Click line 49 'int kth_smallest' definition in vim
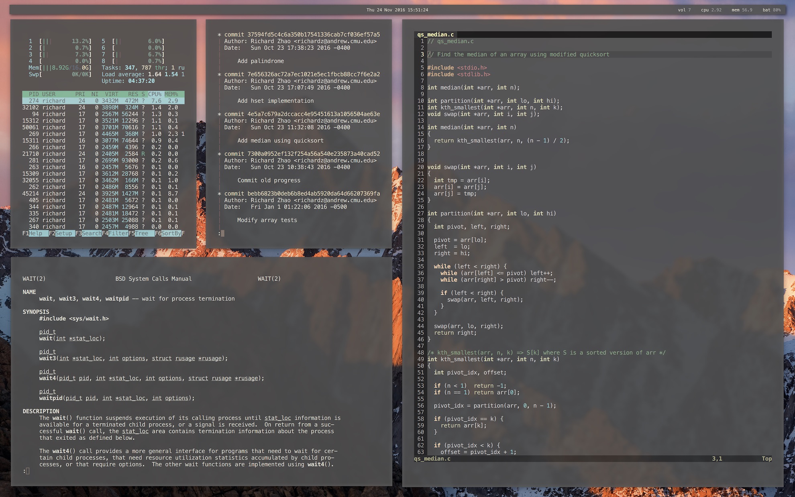795x497 pixels. point(493,359)
